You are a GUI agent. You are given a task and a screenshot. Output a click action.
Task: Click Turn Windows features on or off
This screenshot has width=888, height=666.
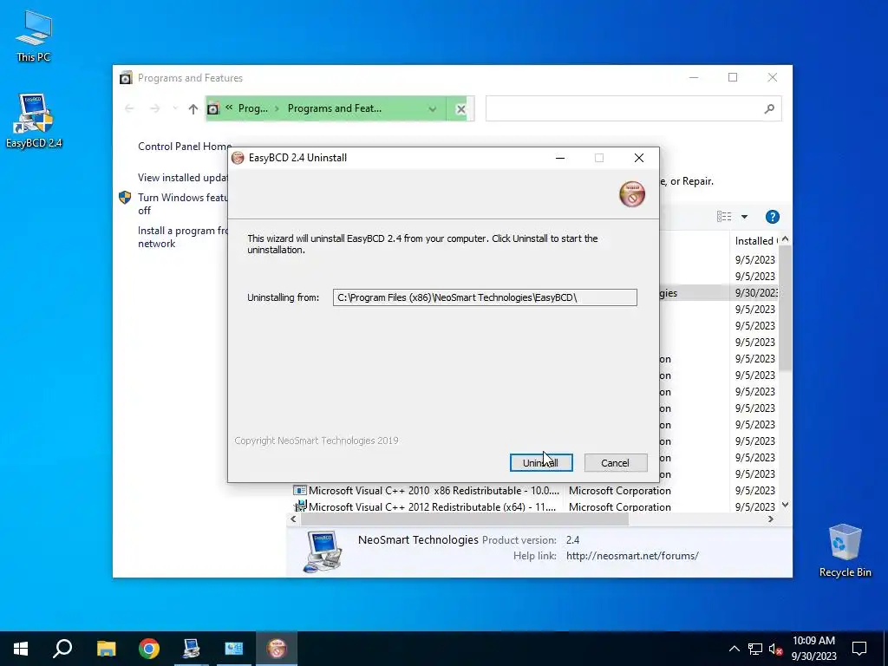[182, 204]
